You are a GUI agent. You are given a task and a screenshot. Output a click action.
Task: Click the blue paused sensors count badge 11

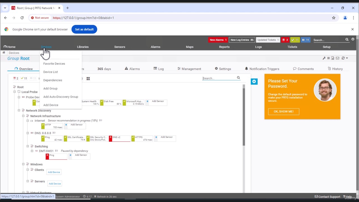coord(305,40)
